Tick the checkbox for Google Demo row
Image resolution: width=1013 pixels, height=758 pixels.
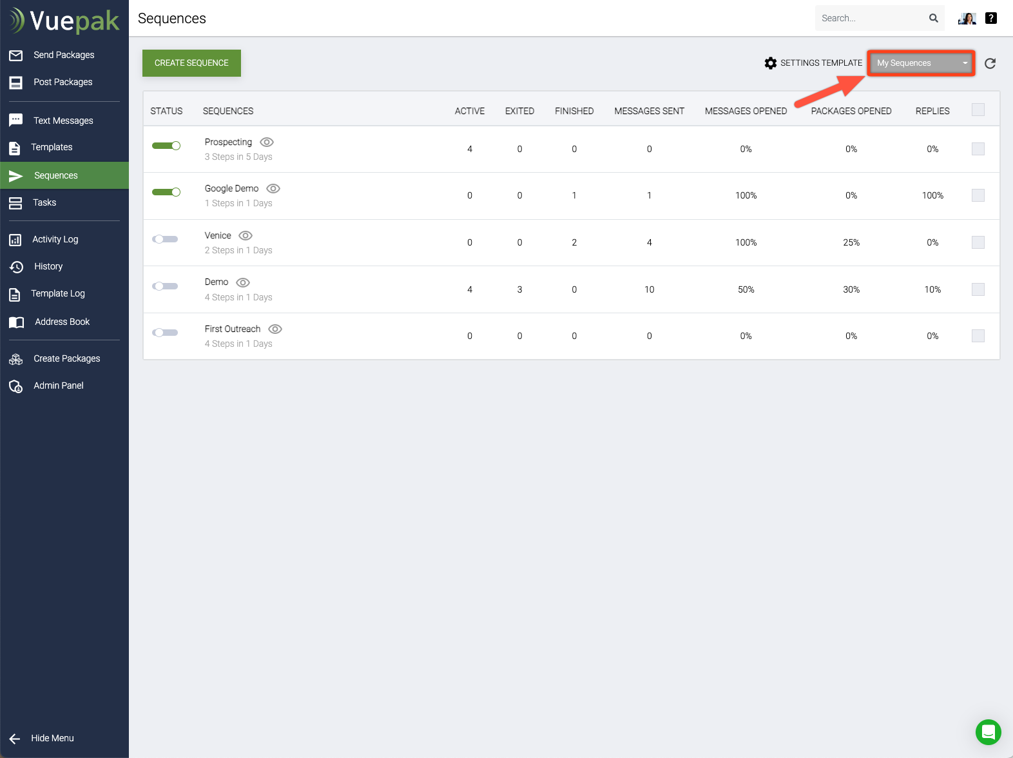[978, 195]
